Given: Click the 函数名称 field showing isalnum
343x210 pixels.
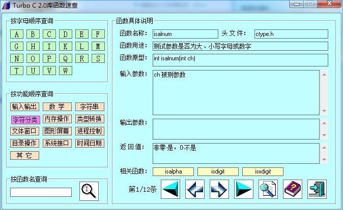Looking at the screenshot, I should 185,34.
